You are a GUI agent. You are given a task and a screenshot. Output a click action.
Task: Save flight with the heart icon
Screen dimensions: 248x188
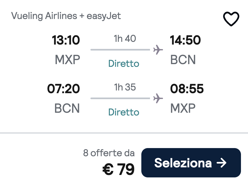231,19
